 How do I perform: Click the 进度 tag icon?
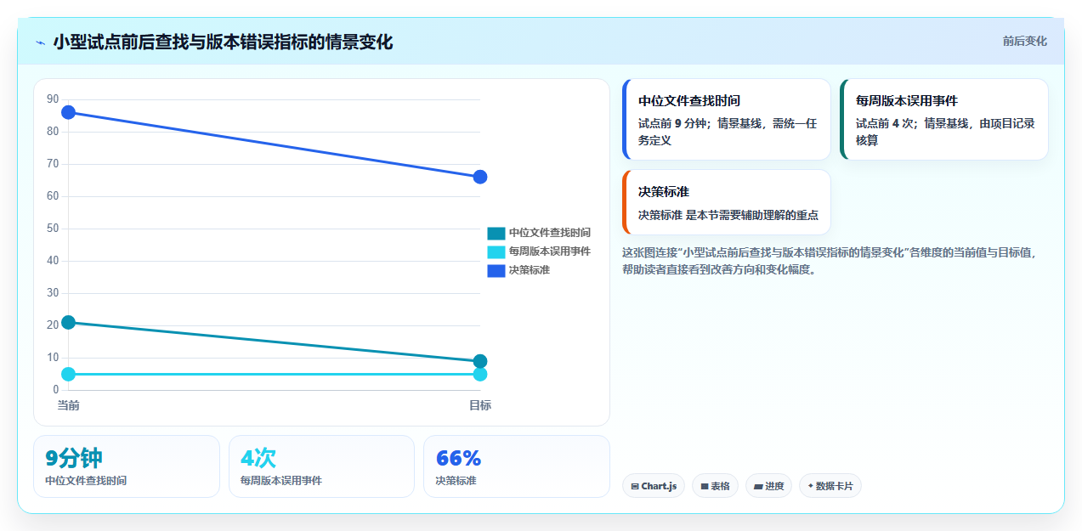tap(758, 487)
